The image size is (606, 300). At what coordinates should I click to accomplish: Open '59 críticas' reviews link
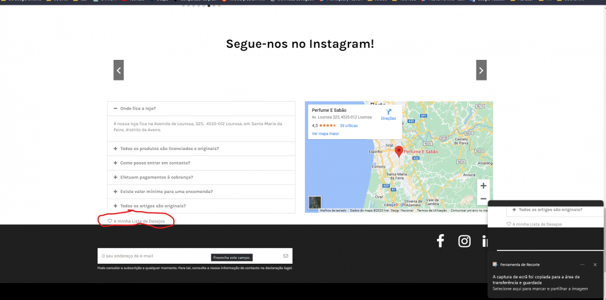(348, 126)
